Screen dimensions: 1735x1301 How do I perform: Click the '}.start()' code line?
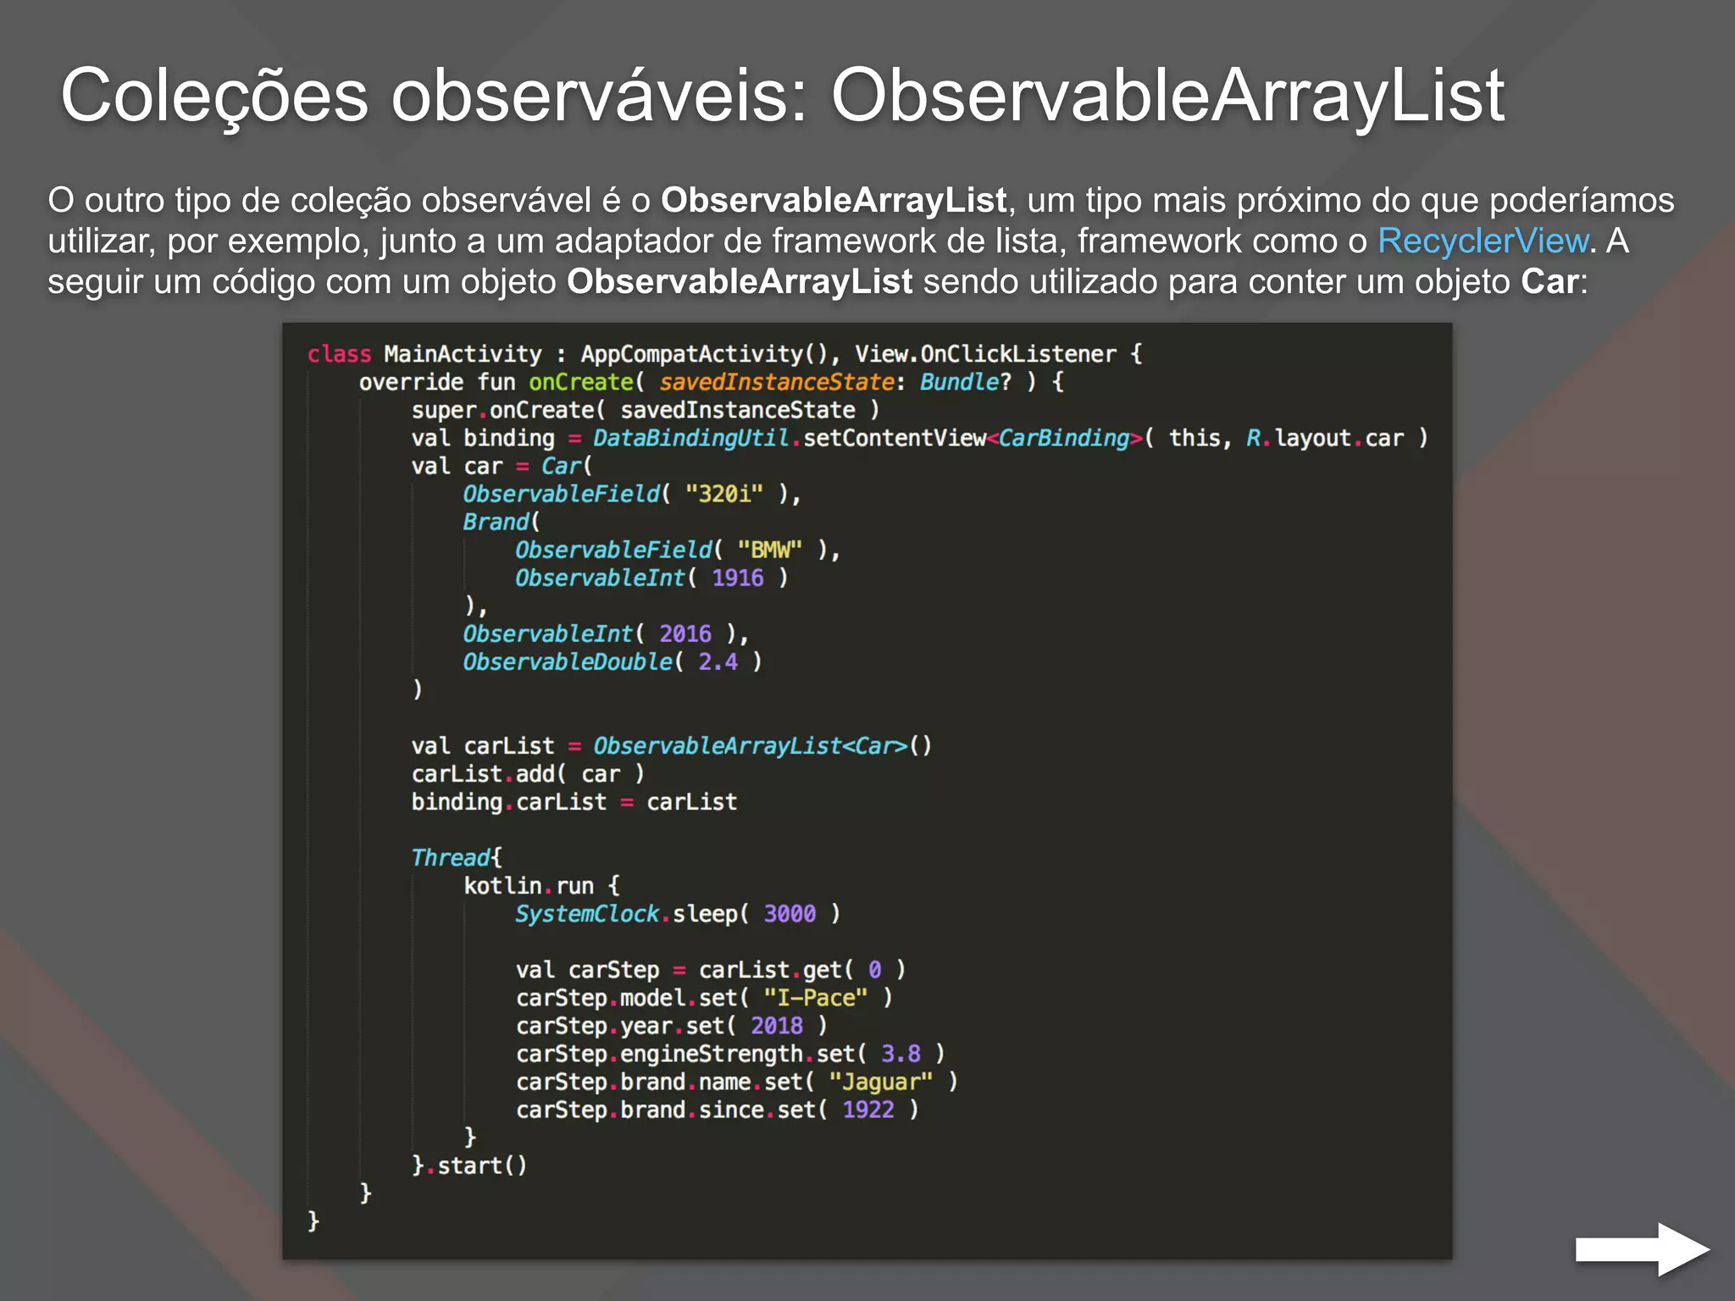(x=469, y=1165)
